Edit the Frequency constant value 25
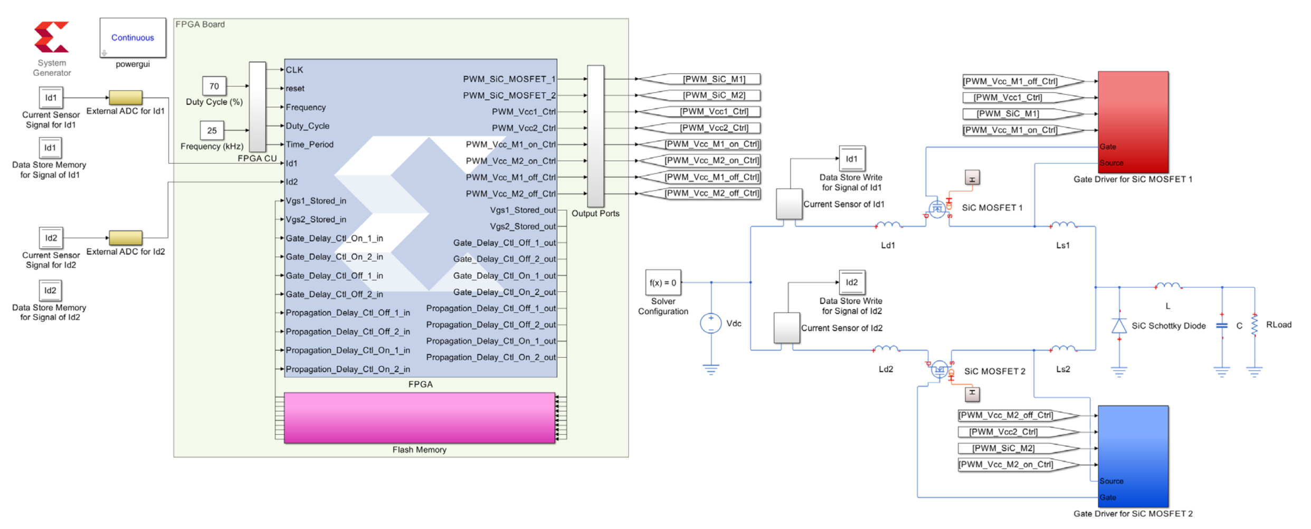The image size is (1311, 529). pos(212,130)
